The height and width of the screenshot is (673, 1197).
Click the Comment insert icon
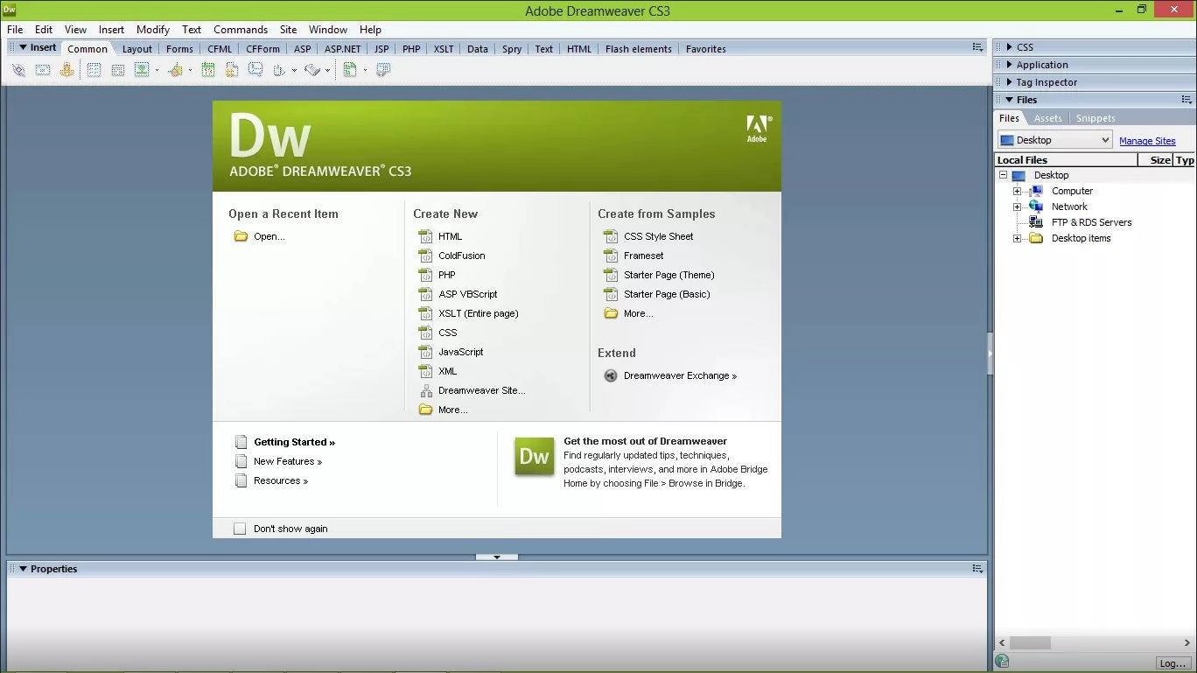click(255, 70)
